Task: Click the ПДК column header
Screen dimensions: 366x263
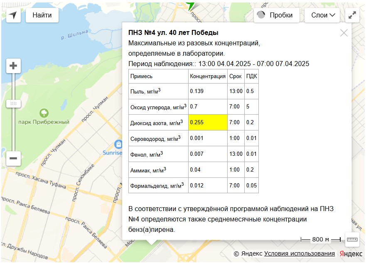Action: pyautogui.click(x=251, y=76)
